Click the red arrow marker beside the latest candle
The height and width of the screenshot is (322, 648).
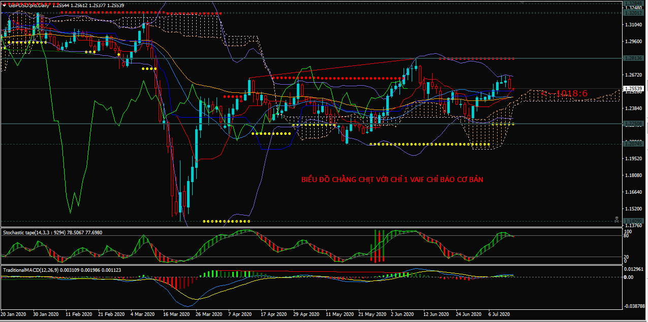pyautogui.click(x=513, y=88)
